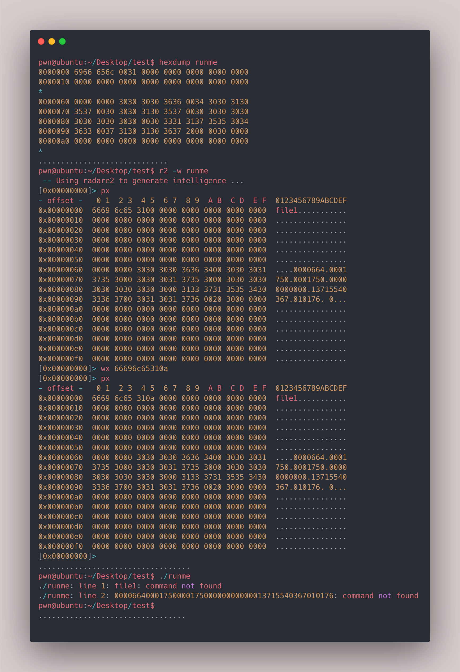
Task: Click the red close window button
Action: point(41,41)
